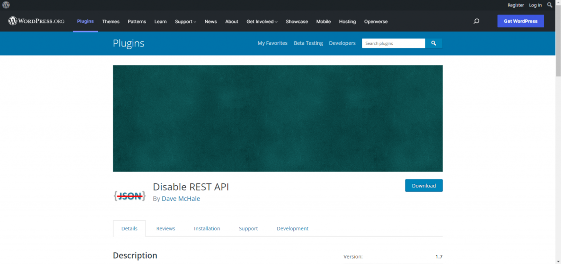This screenshot has height=264, width=561.
Task: Click the green plugin banner image
Action: pos(278,119)
